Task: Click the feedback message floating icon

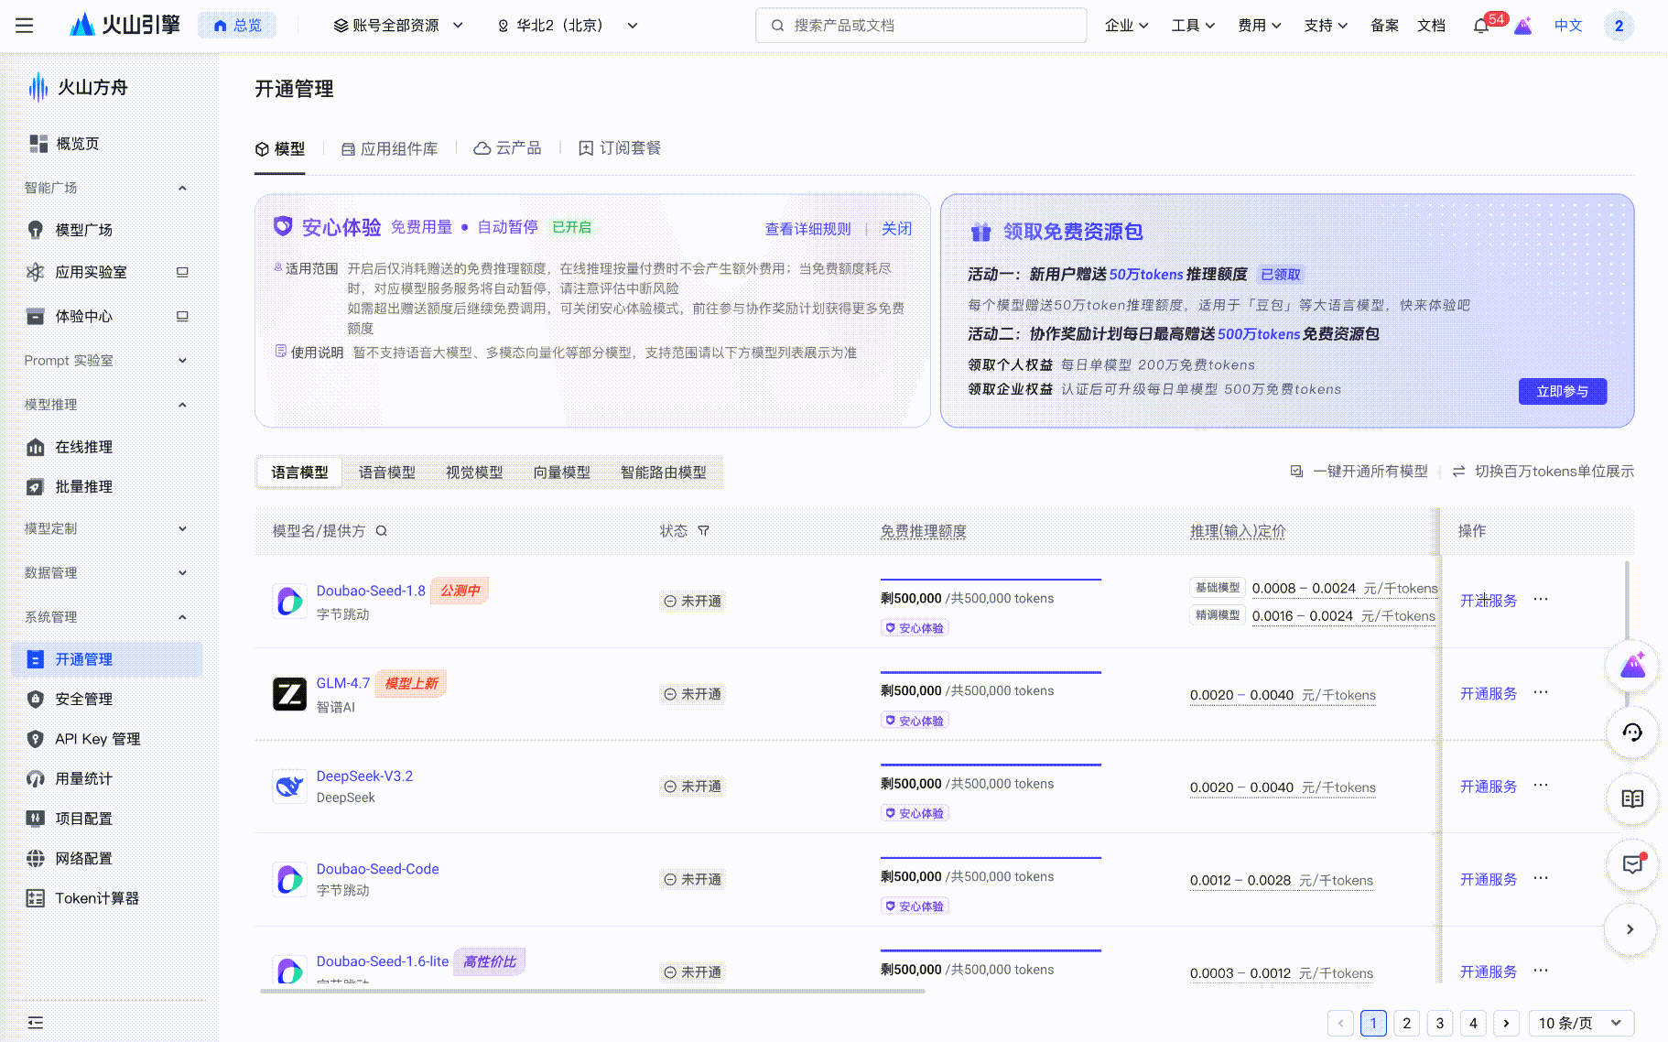Action: [1632, 864]
